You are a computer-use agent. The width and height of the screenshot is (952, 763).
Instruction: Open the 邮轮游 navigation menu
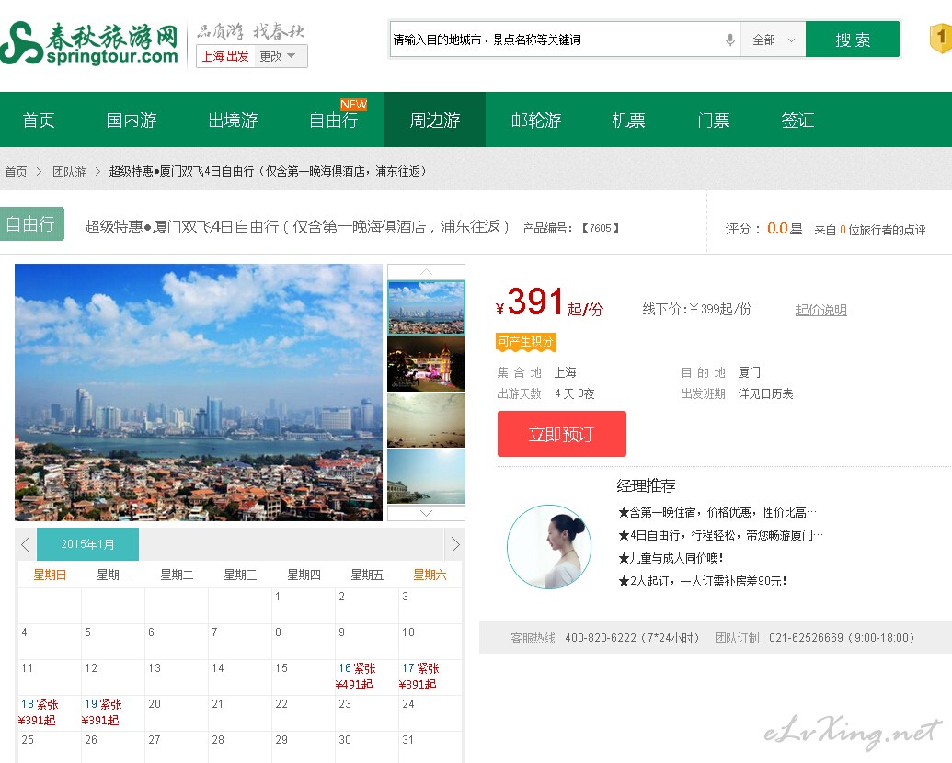point(536,120)
